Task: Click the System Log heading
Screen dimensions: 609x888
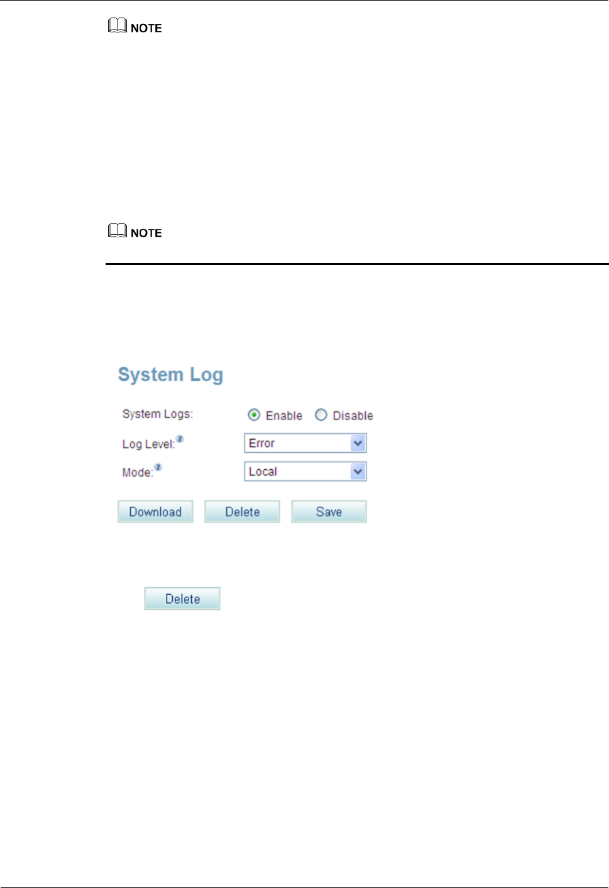Action: tap(170, 375)
